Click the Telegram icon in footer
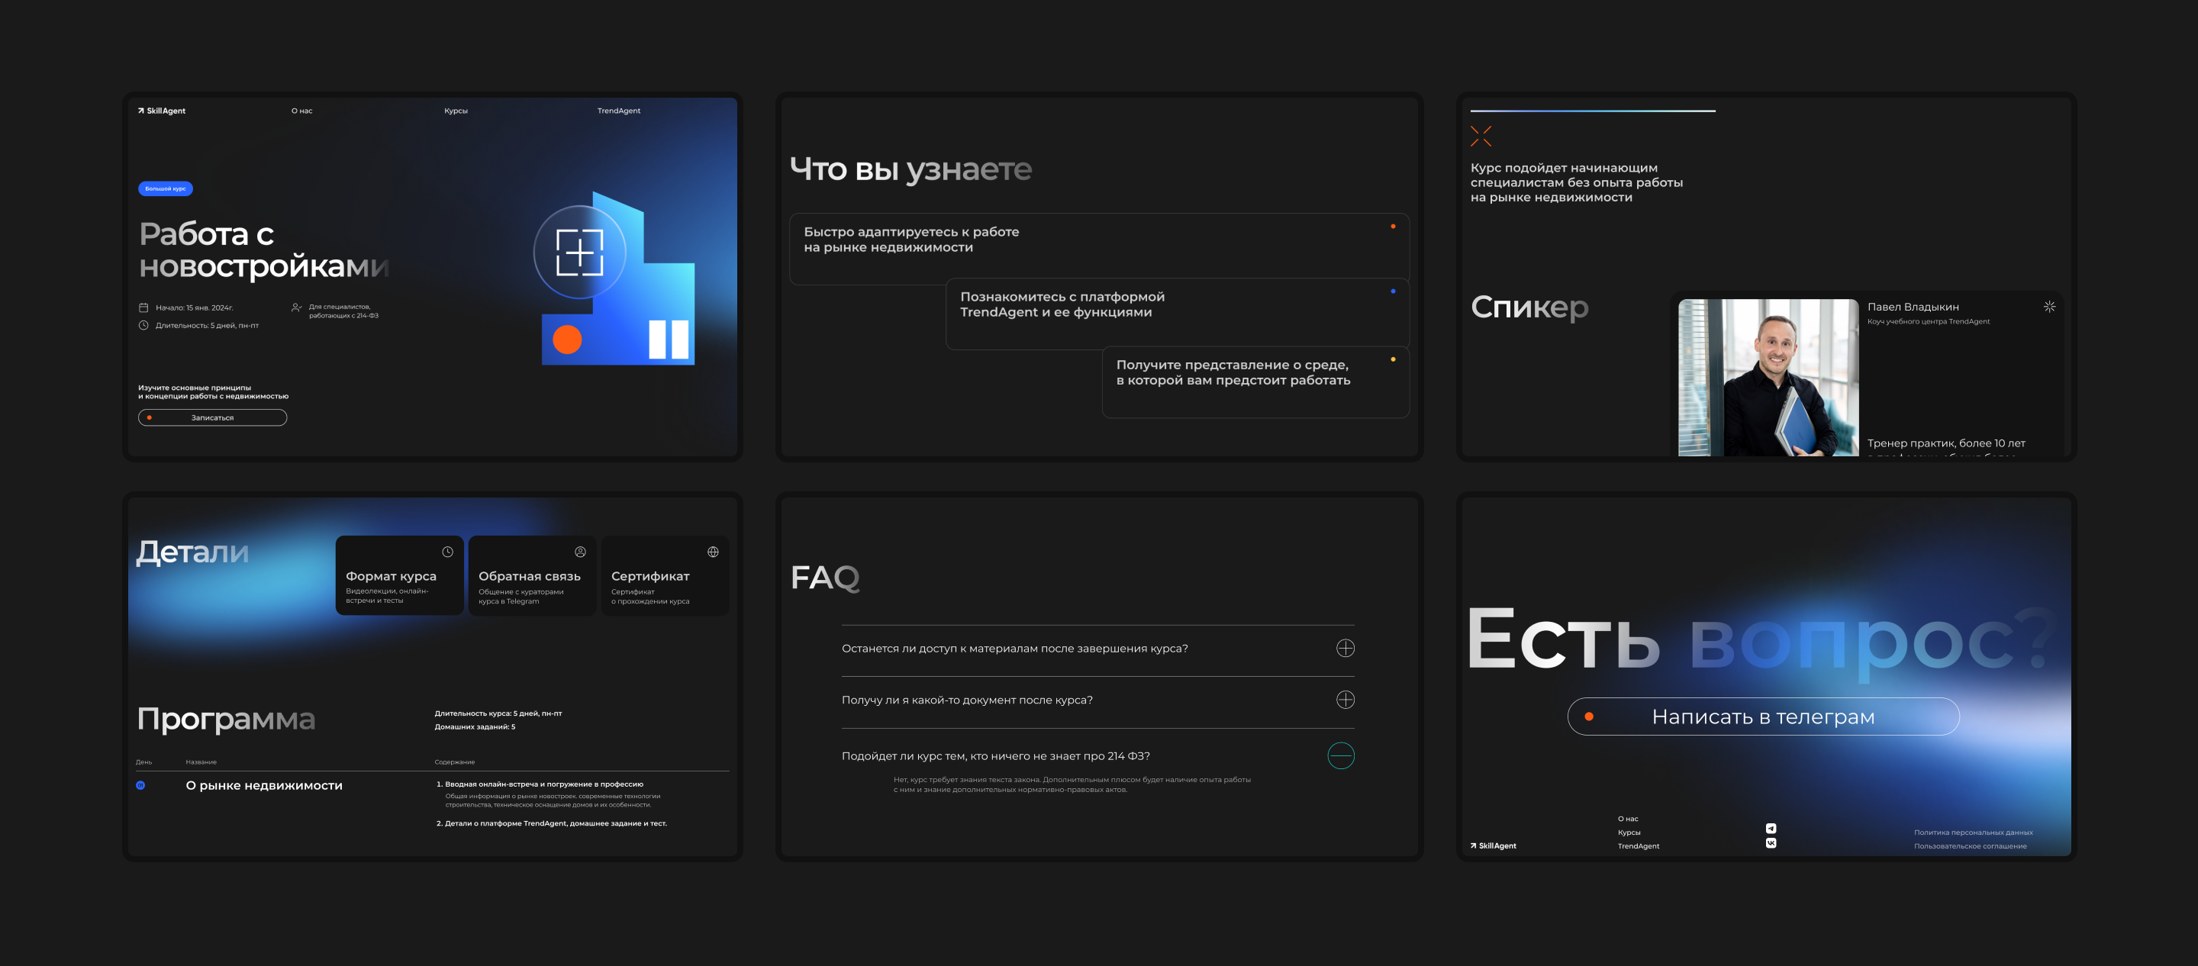The image size is (2198, 966). pos(1771,829)
